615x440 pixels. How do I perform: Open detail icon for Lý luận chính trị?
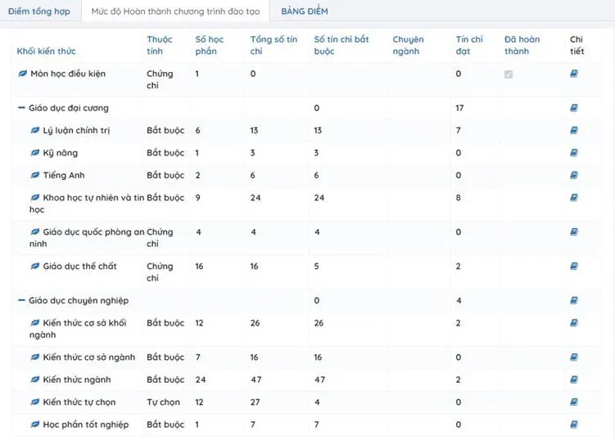pos(574,130)
